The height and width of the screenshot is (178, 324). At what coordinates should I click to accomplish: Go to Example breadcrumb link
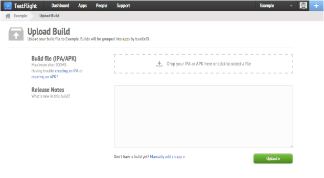click(x=20, y=16)
